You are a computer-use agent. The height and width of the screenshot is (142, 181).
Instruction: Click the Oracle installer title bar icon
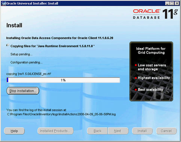tap(3, 3)
